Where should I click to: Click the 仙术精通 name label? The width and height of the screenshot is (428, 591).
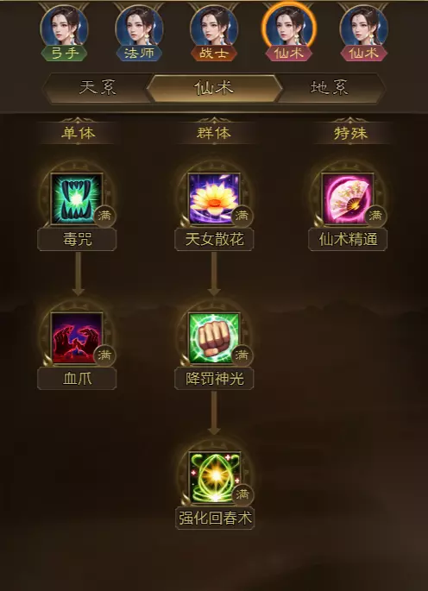tap(348, 239)
